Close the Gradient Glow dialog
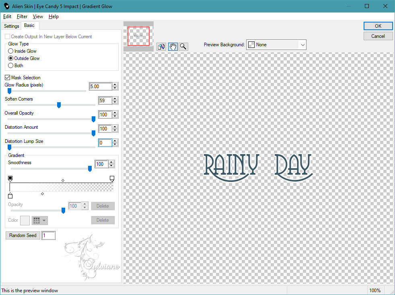Image resolution: width=395 pixels, height=295 pixels. [385, 6]
